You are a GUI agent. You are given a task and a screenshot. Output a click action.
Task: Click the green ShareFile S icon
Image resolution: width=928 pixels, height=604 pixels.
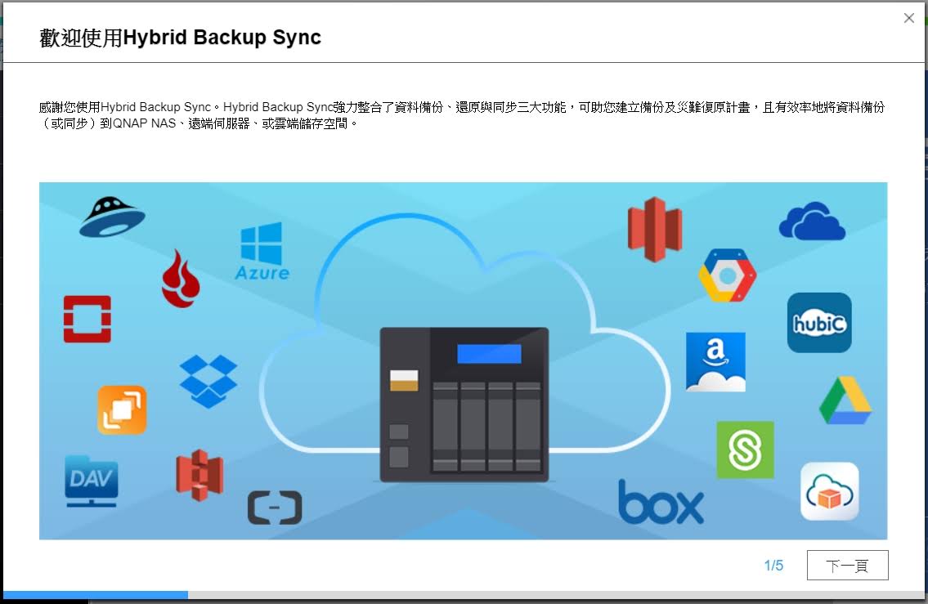(x=745, y=450)
